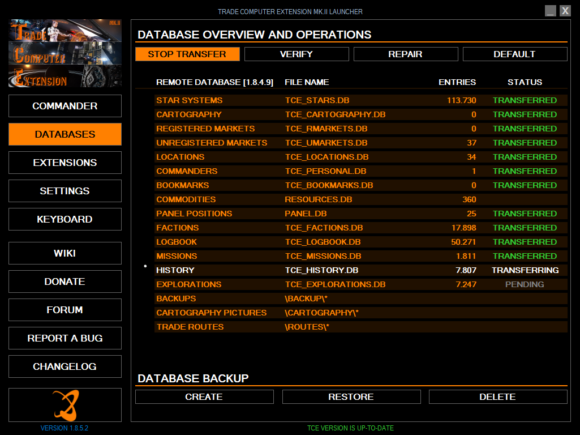
Task: Click the orange TCE logo icon above version
Action: click(65, 405)
